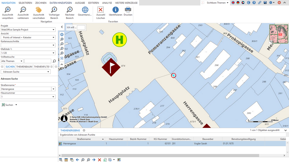Click the locate position icon on map toolbar
Image resolution: width=289 pixels, height=162 pixels.
tap(62, 58)
